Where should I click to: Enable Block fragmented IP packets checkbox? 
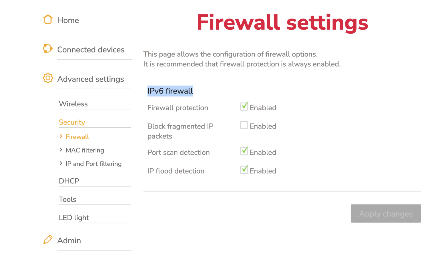244,125
